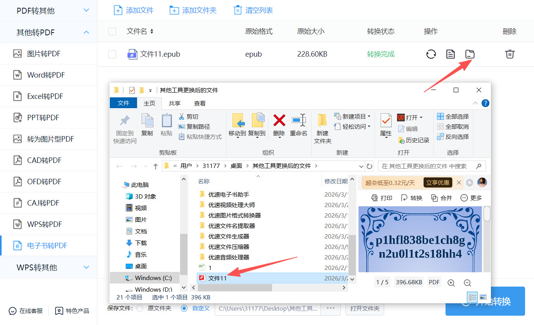This screenshot has width=534, height=325.
Task: Open the output folder icon for 文件11.epub
Action: coord(470,54)
